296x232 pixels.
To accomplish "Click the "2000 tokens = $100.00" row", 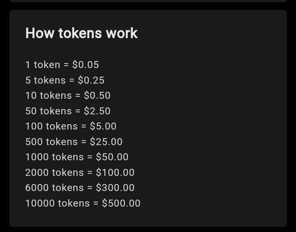I will point(80,173).
